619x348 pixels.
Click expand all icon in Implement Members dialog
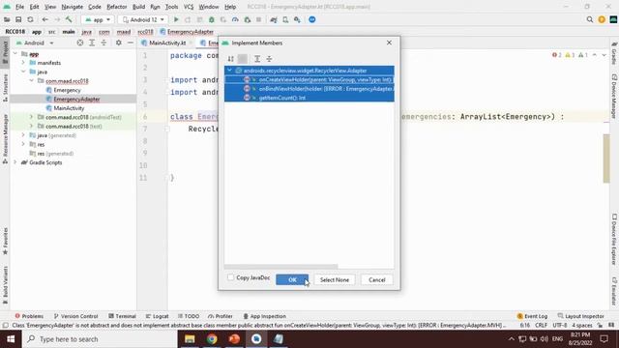[x=257, y=59]
